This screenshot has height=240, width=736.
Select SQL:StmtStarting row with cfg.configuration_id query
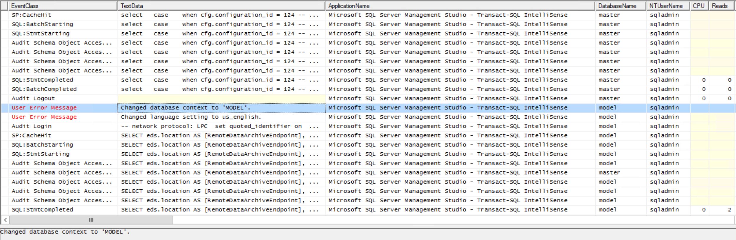pyautogui.click(x=368, y=34)
